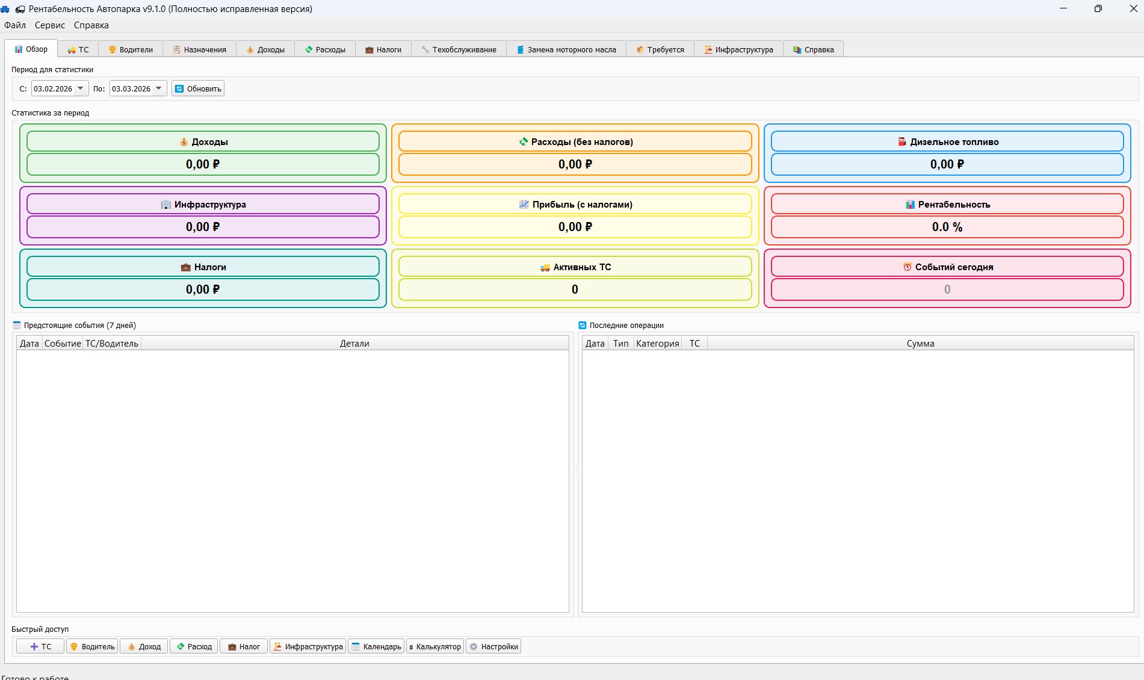Open the Налоги tab
The image size is (1144, 680).
(x=383, y=50)
